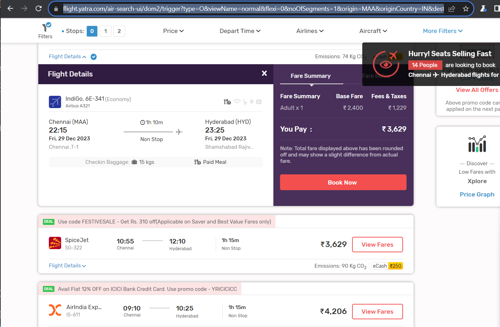This screenshot has height=327, width=500.
Task: Click the AirIndia Express logo
Action: pos(55,310)
